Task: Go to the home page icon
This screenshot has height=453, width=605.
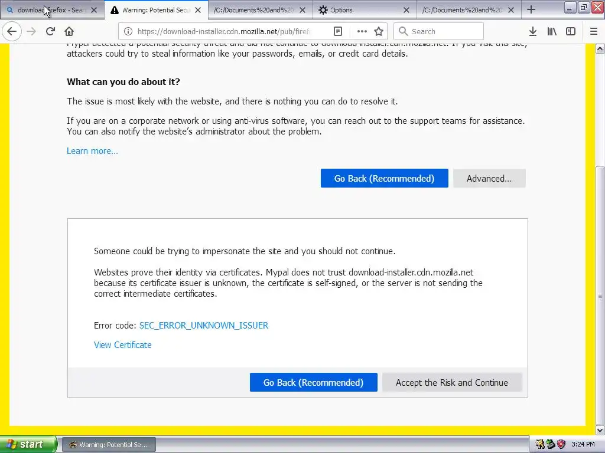Action: tap(69, 31)
